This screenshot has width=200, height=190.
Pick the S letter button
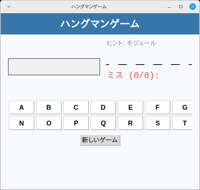pos(158,123)
